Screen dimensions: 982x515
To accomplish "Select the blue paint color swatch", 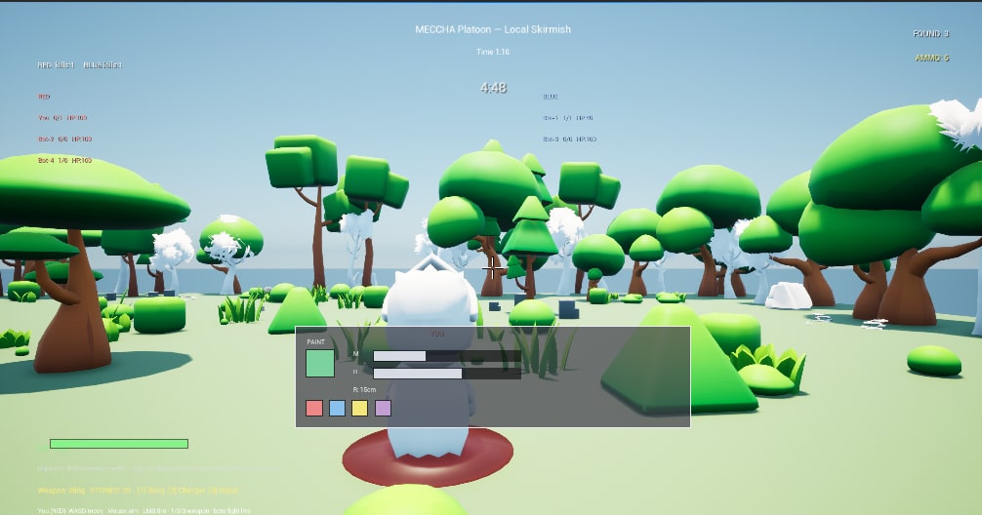I will (x=337, y=408).
